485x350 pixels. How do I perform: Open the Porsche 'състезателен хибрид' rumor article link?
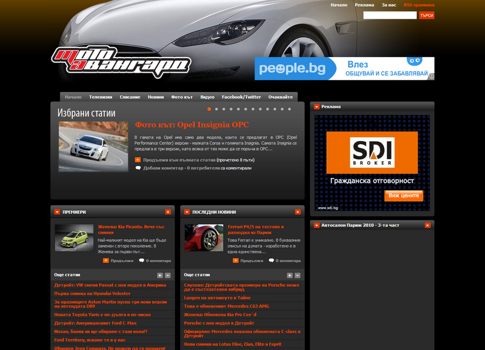[241, 287]
